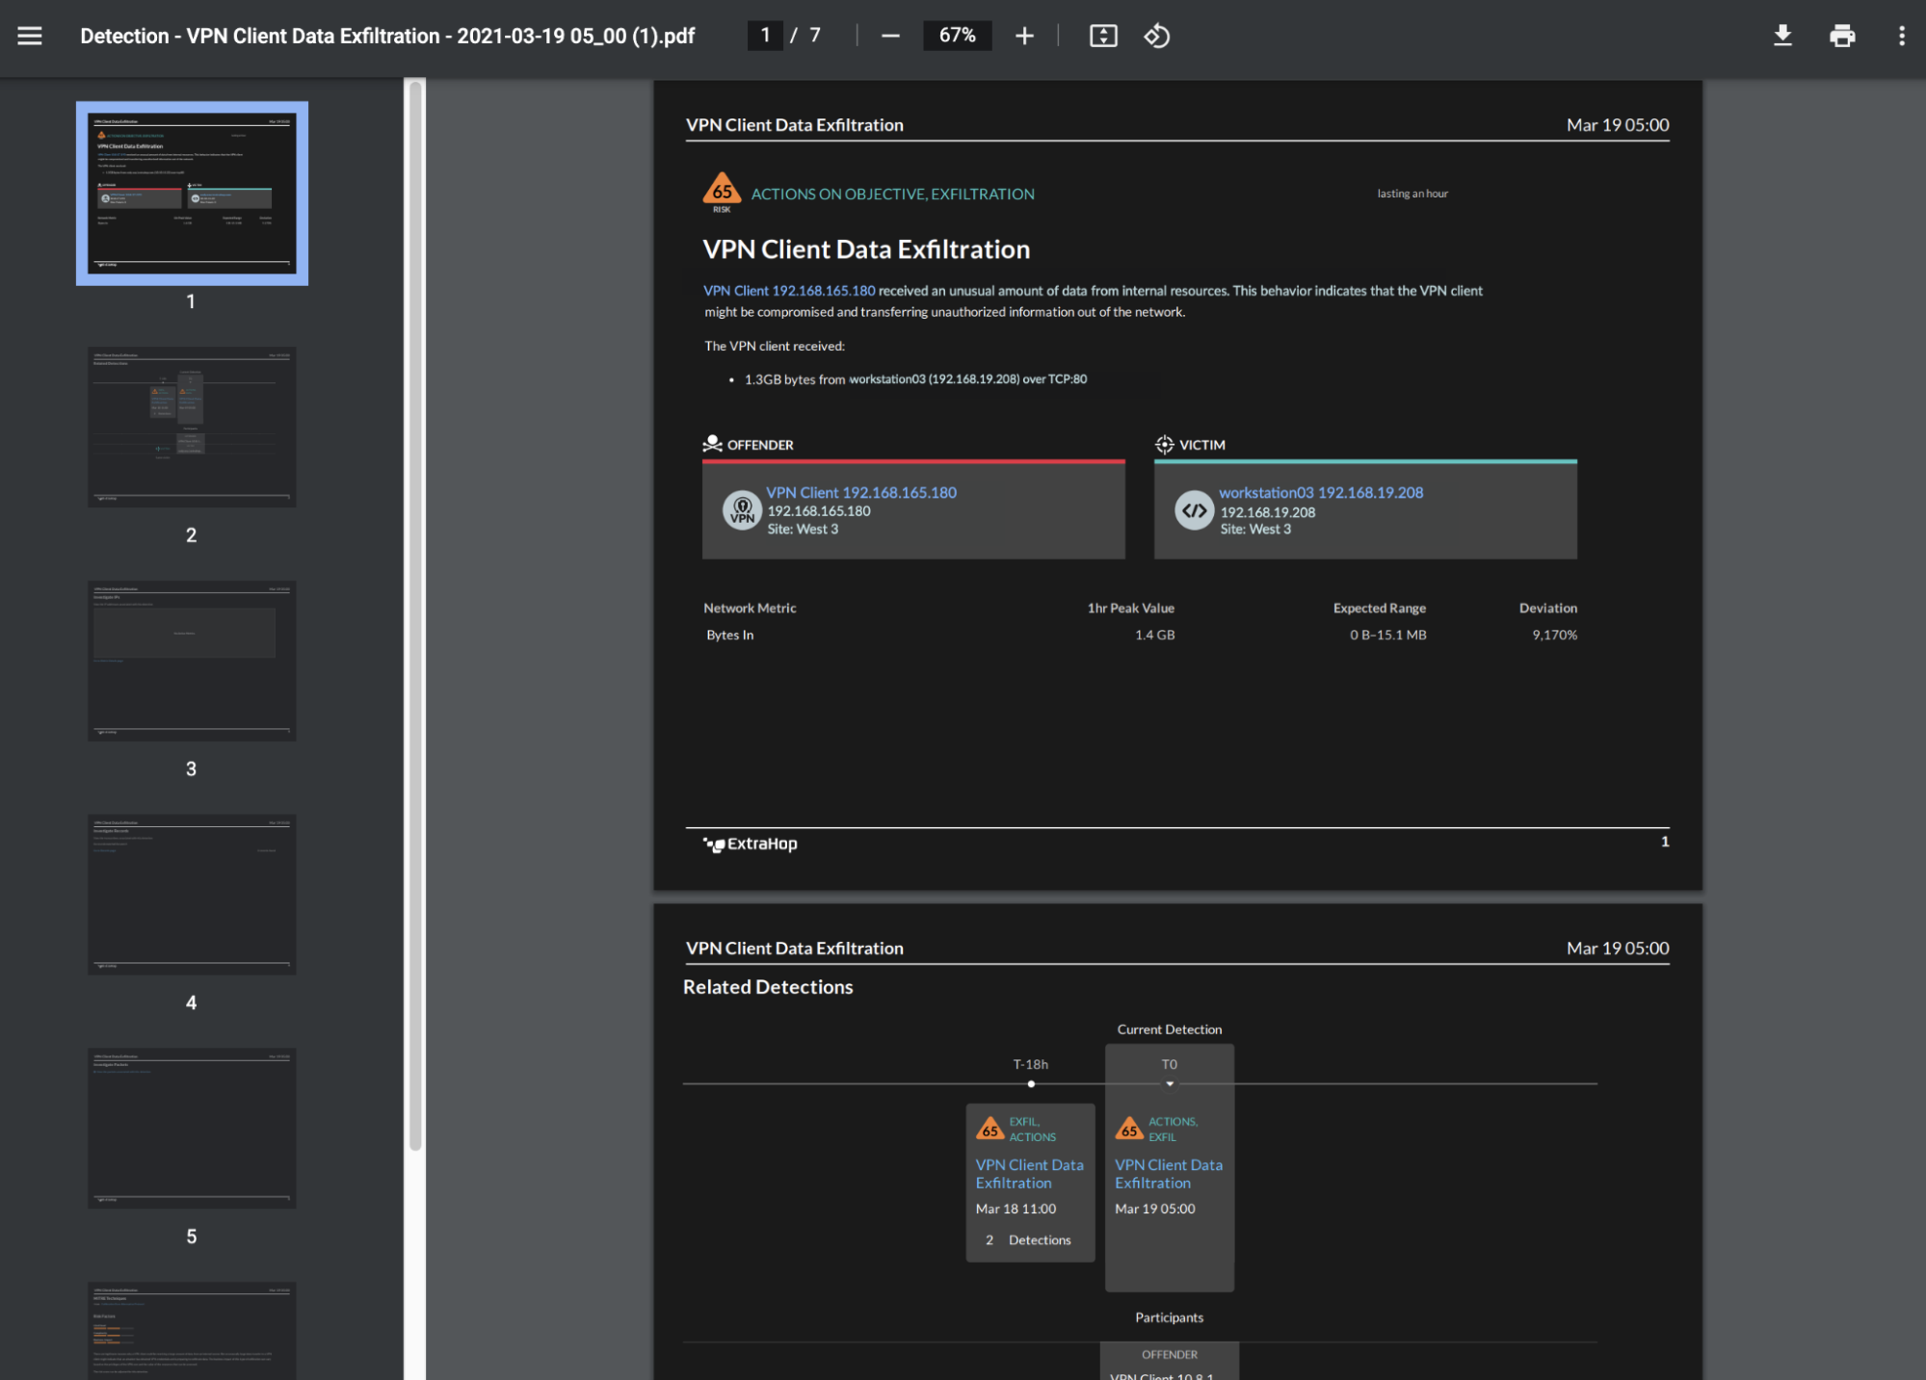This screenshot has width=1926, height=1380.
Task: Click the document file name title
Action: coord(387,36)
